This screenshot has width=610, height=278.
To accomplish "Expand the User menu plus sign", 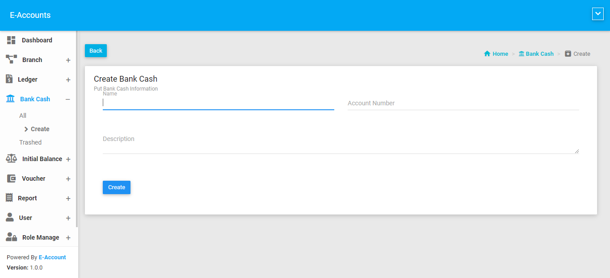I will coord(68,218).
